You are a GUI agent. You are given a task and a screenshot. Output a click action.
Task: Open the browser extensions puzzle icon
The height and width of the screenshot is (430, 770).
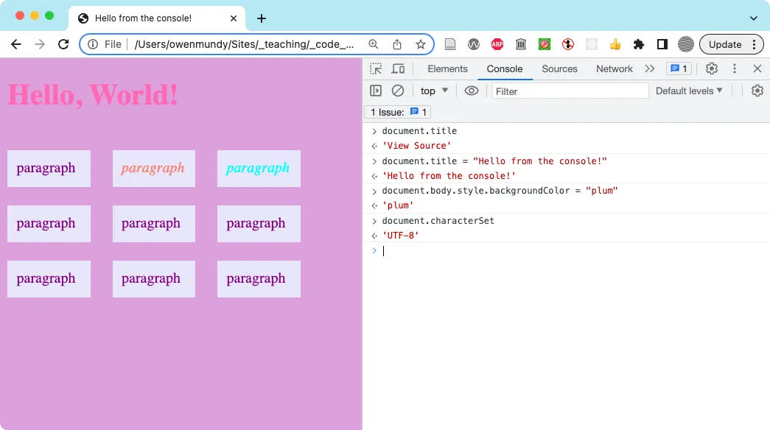[x=639, y=44]
